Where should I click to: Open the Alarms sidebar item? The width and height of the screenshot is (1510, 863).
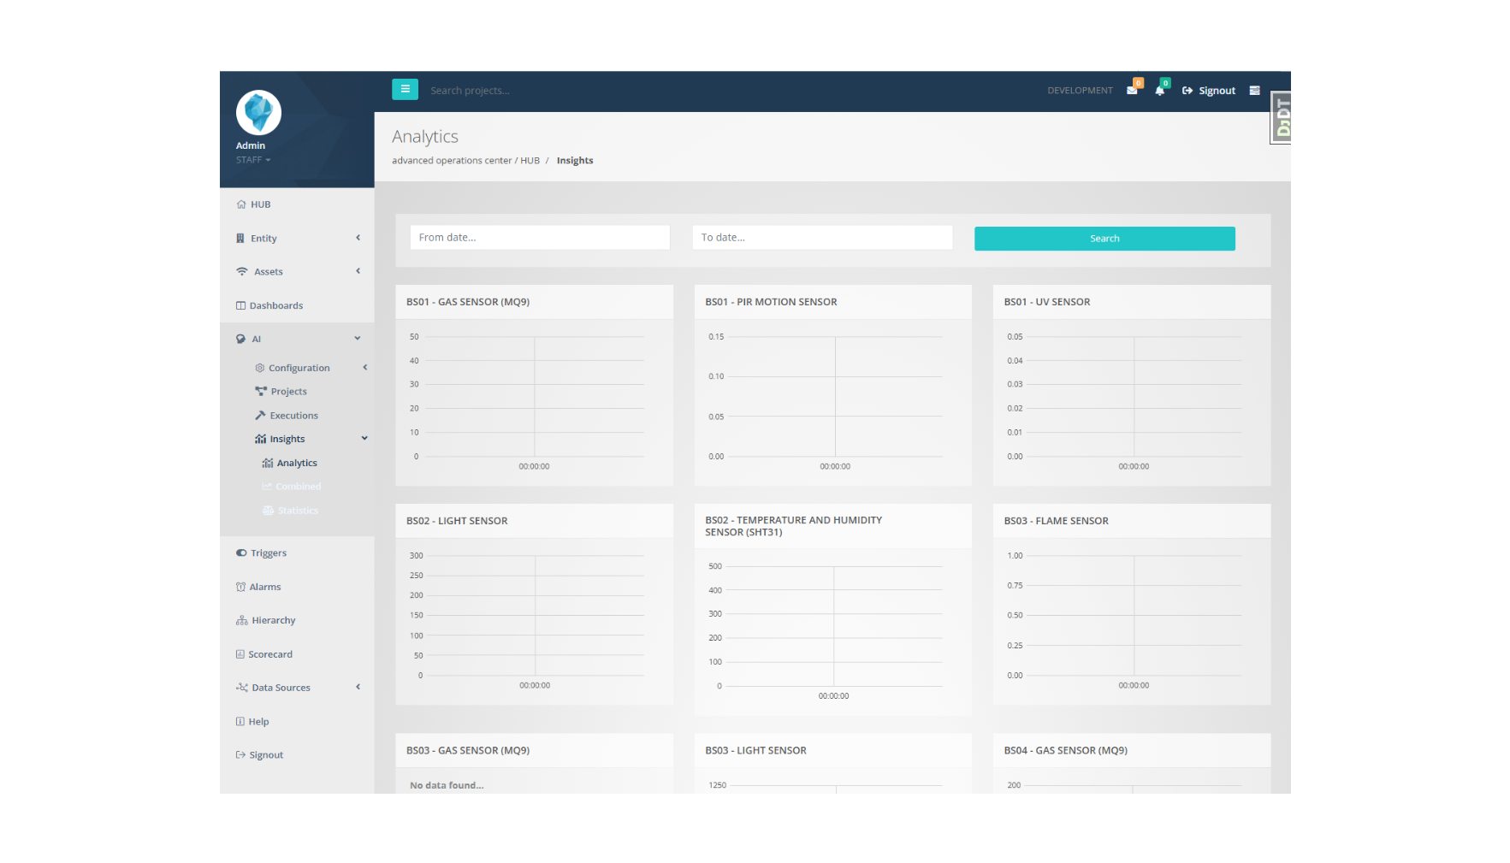tap(264, 588)
